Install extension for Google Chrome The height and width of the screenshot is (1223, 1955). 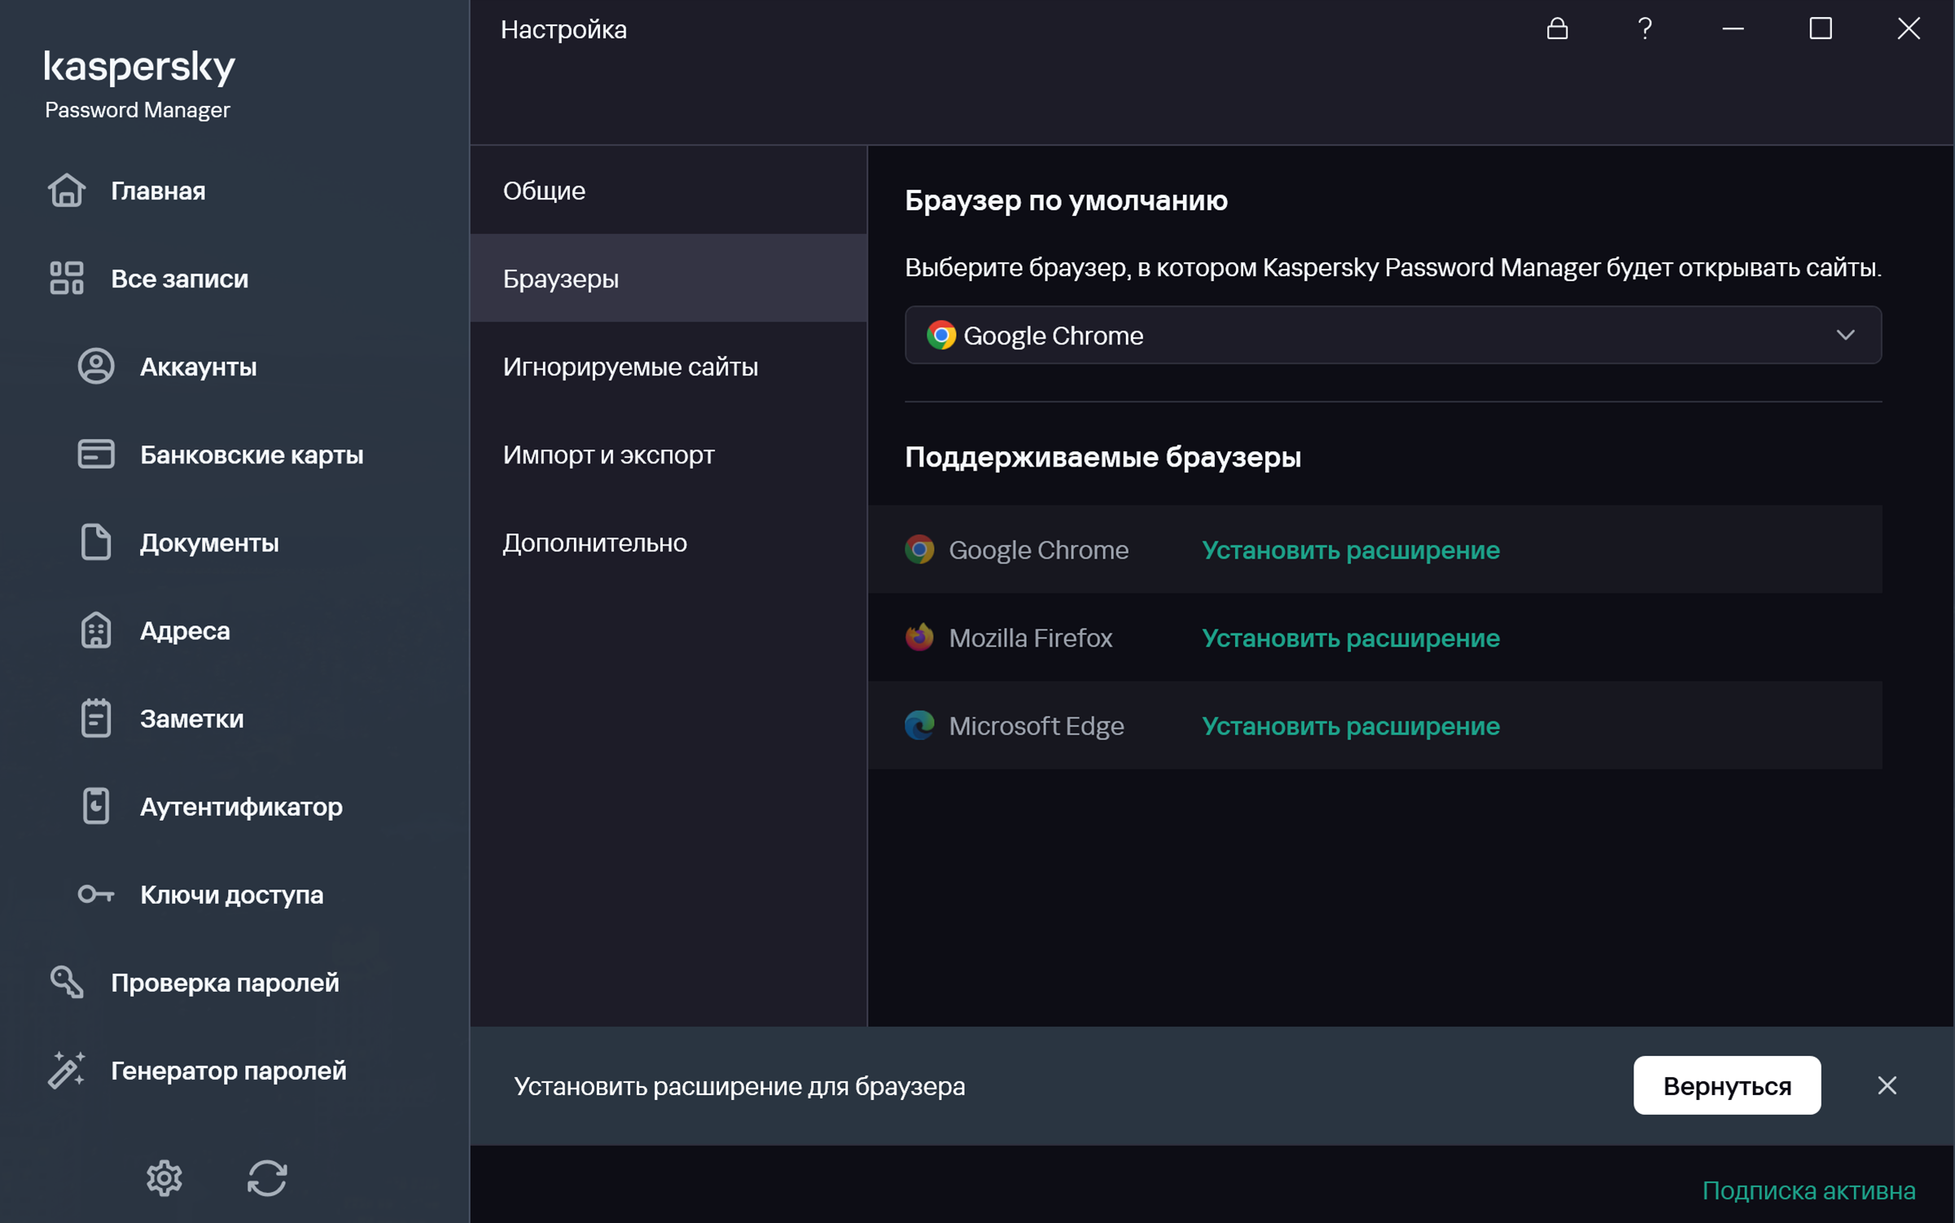[1350, 550]
